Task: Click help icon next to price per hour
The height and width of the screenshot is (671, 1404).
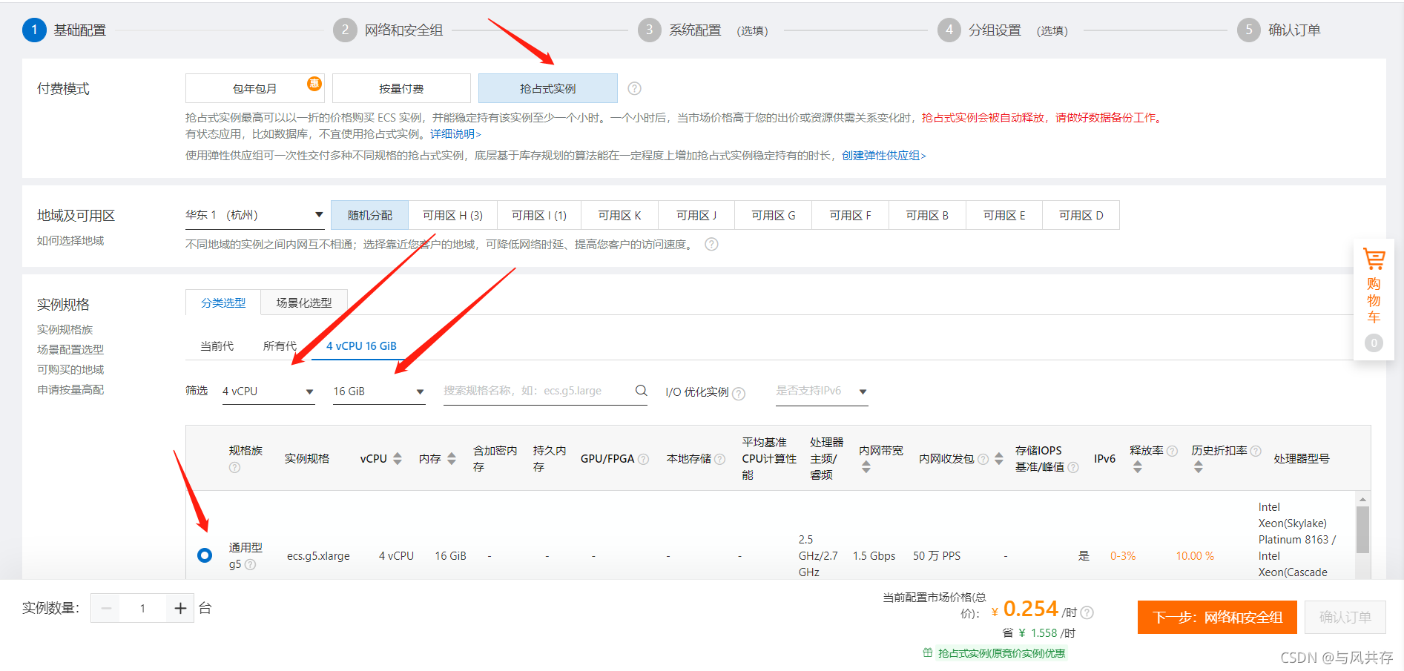Action: coord(1087,612)
